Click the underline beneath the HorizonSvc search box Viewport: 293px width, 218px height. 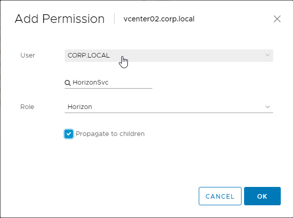click(x=109, y=88)
